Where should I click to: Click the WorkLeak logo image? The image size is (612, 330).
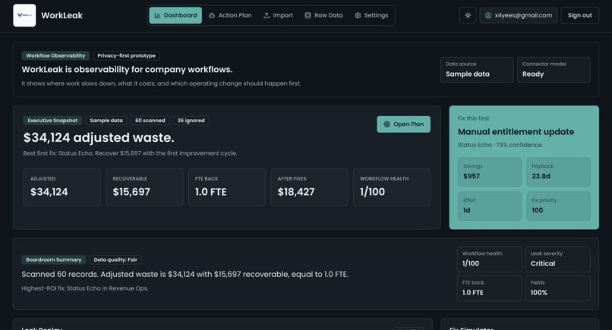[24, 15]
